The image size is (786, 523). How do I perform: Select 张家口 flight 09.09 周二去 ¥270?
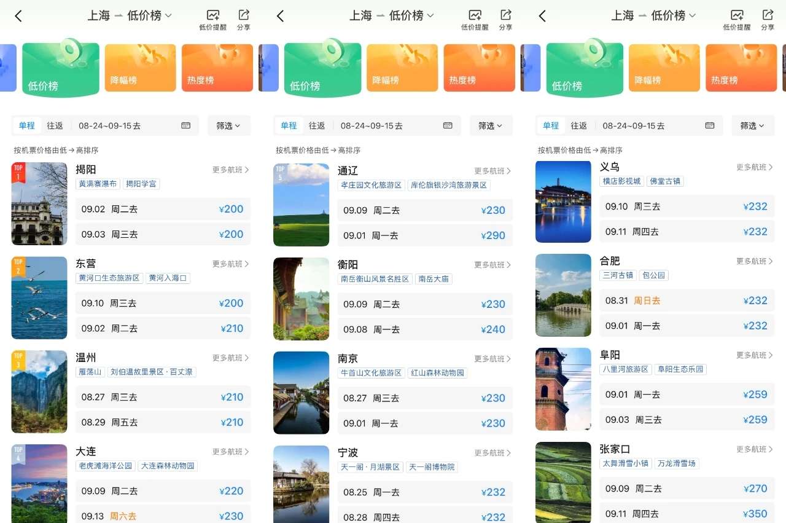click(687, 489)
